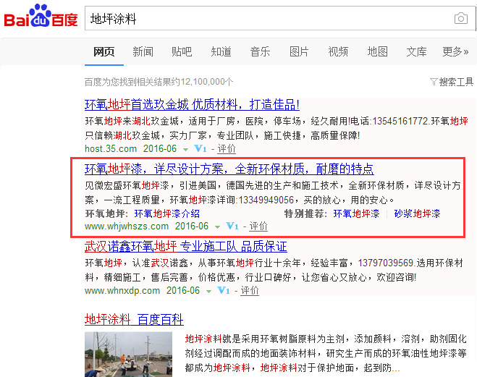Click the Baidu logo
The width and height of the screenshot is (477, 377).
click(41, 16)
